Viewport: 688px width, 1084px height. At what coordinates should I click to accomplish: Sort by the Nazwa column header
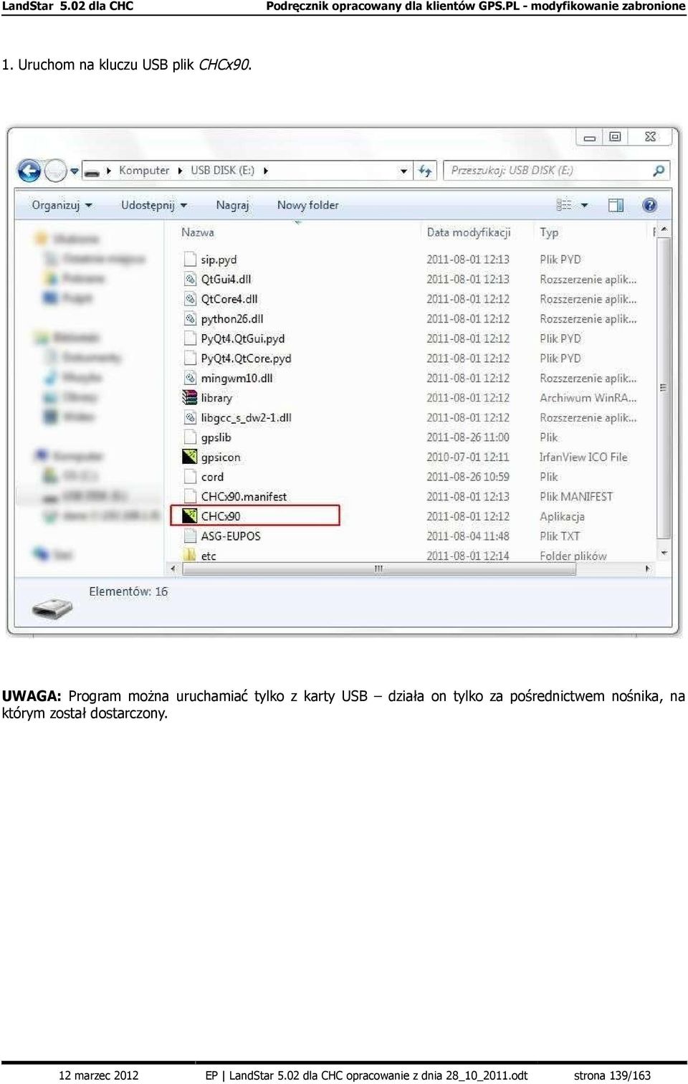pyautogui.click(x=197, y=232)
